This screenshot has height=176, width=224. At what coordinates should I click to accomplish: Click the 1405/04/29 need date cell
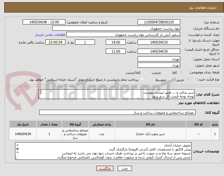click(23, 134)
